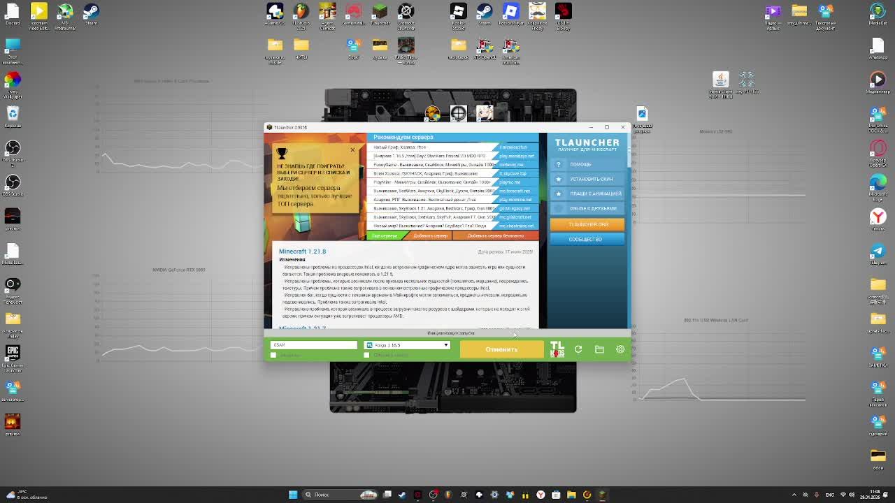Viewport: 895px width, 503px height.
Task: Toggle the checkbox under the version dropdown
Action: [366, 355]
